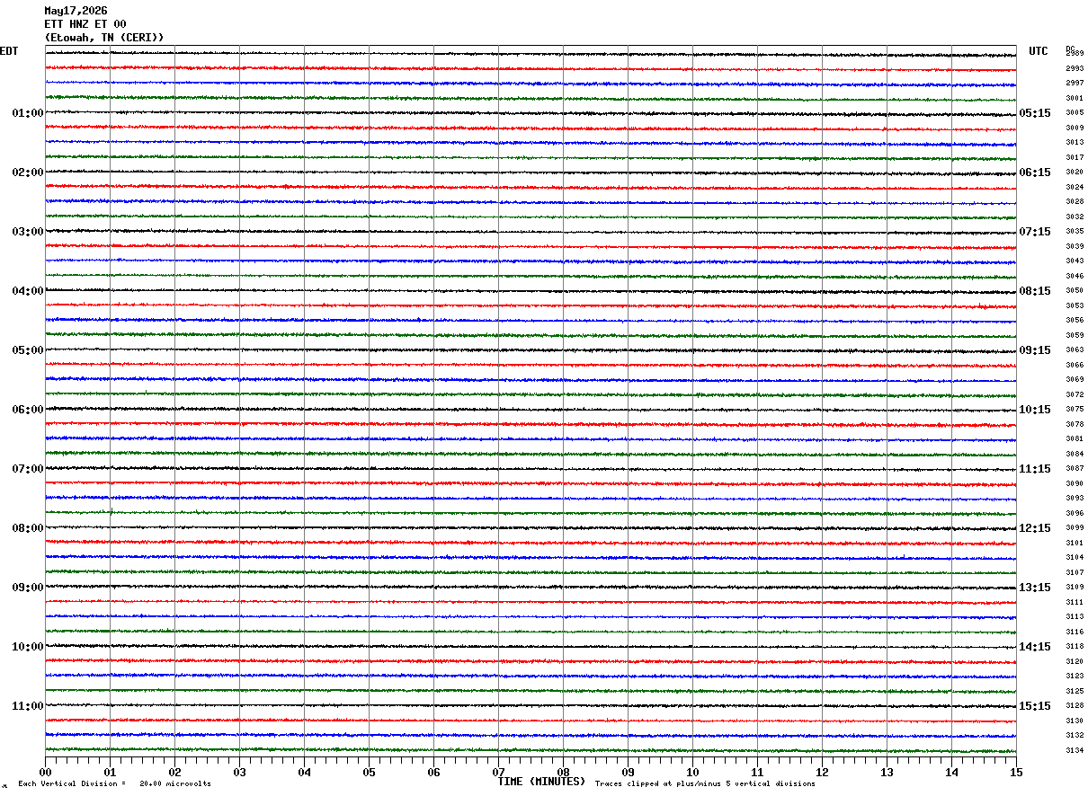
Task: Click the EDT timezone header
Action: (x=9, y=51)
